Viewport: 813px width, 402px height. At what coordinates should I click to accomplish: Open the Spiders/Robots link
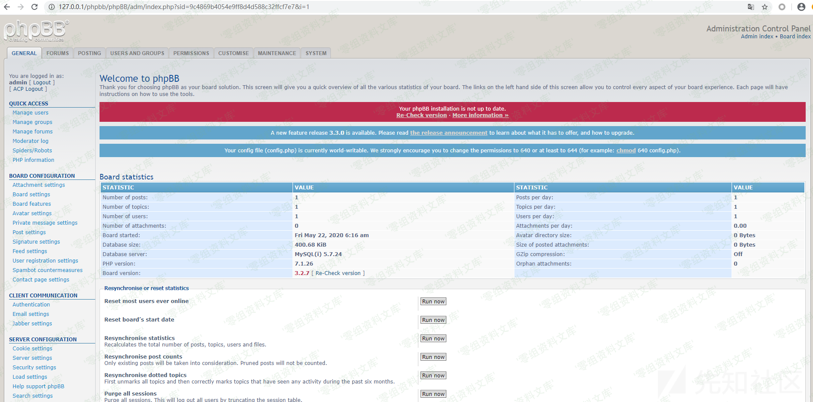(x=32, y=151)
